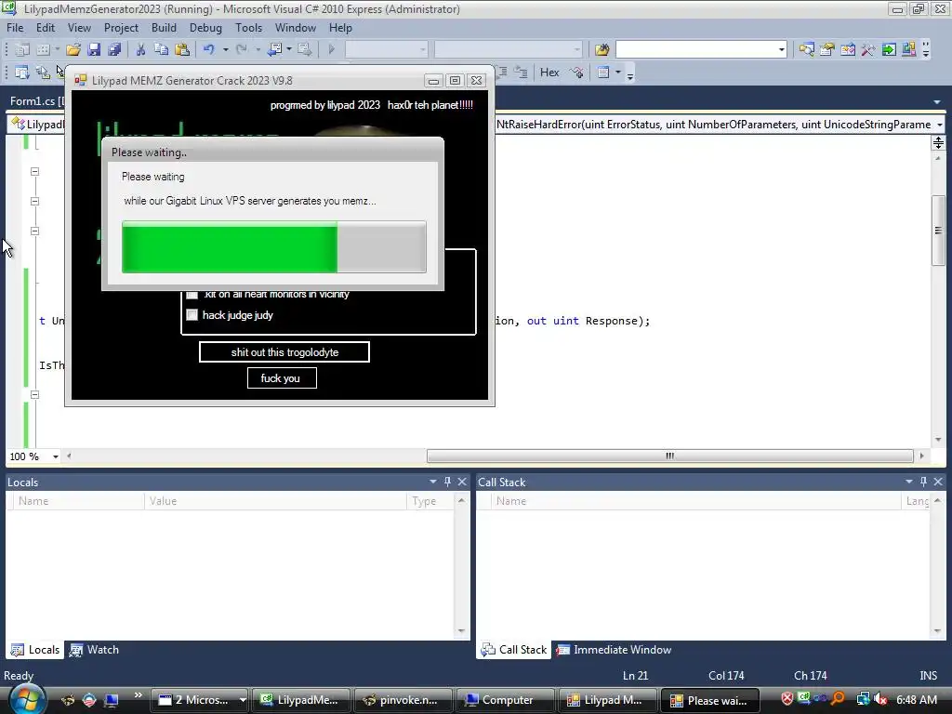Click the Increase Indent icon
Viewport: 952px width, 714px height.
click(521, 73)
